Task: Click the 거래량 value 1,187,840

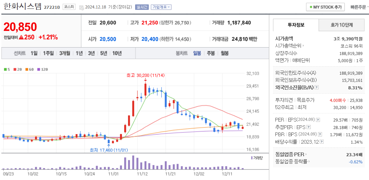Action: pyautogui.click(x=239, y=23)
